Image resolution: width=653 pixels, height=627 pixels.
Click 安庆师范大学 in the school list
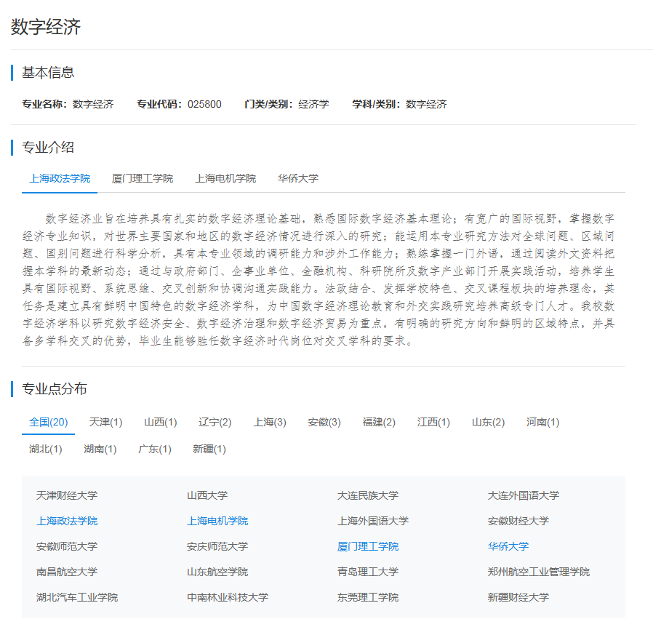pos(217,546)
